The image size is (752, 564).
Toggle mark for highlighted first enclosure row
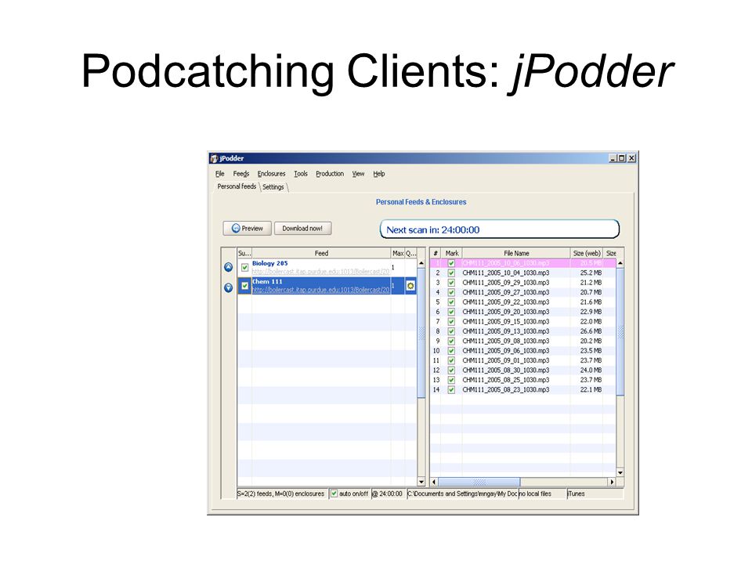pos(451,263)
